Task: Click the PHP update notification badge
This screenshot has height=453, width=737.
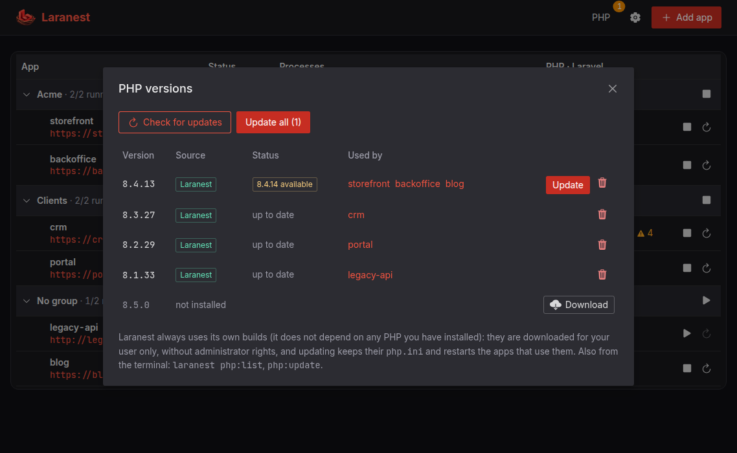Action: 619,6
